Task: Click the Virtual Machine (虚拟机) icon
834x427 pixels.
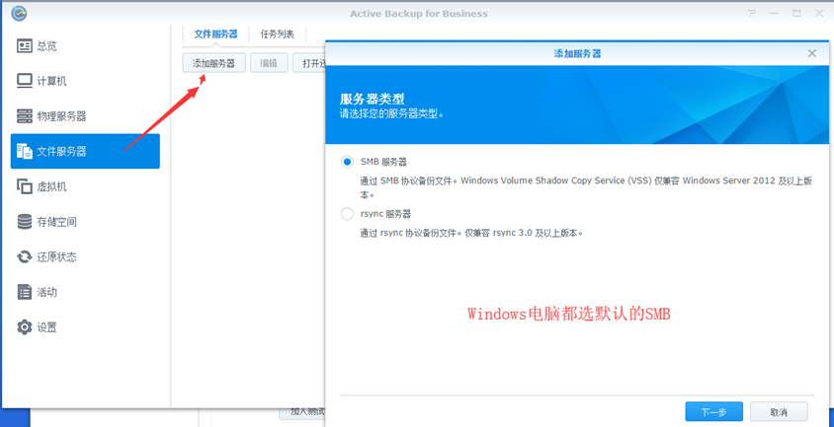Action: click(x=25, y=186)
